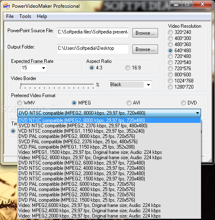
Task: Pick DVD NTSC compatible 1500 kbps option
Action: click(109, 179)
